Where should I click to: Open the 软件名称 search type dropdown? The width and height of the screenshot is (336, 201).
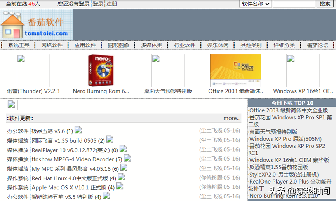click(256, 4)
